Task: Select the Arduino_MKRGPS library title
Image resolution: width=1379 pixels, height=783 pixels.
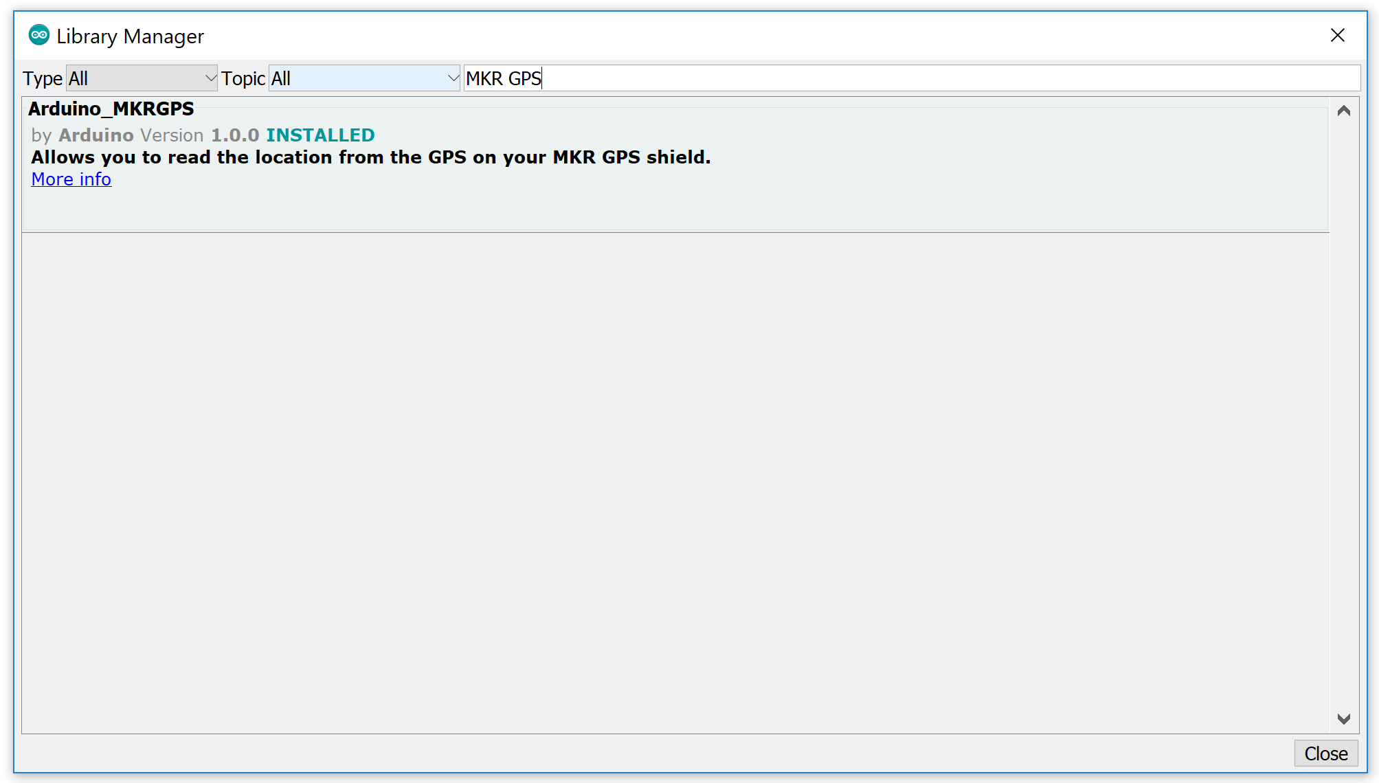Action: click(111, 109)
